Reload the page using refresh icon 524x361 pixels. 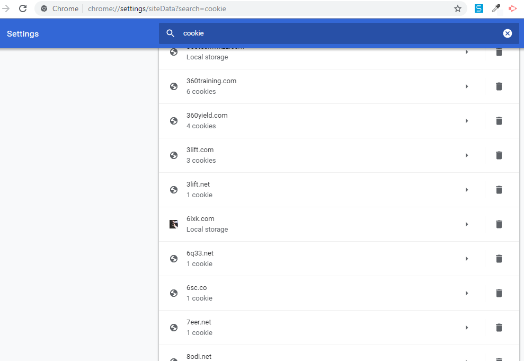tap(23, 8)
